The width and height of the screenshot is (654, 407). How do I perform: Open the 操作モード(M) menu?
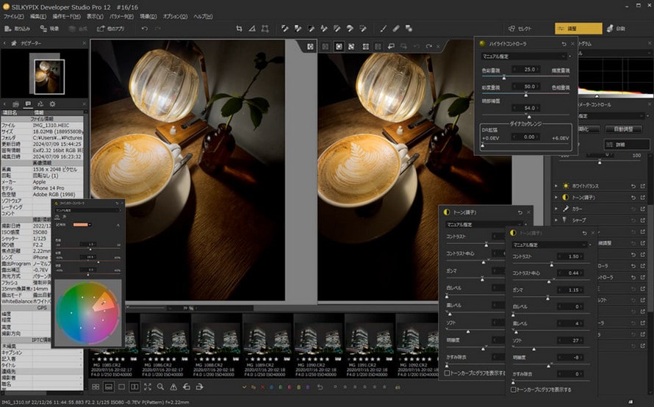66,16
